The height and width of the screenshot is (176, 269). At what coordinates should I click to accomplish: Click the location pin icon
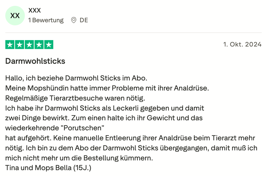pos(74,20)
